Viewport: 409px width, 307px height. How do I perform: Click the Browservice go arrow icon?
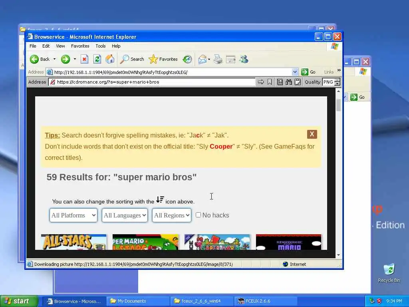coord(261,82)
